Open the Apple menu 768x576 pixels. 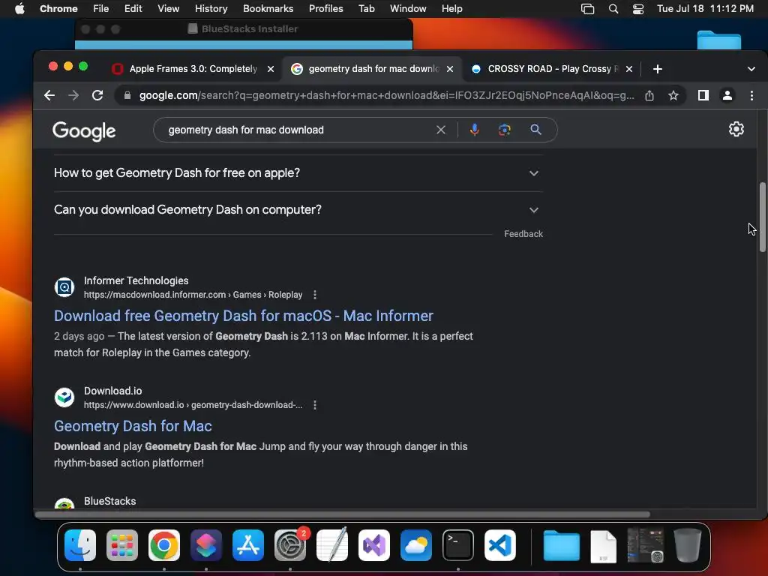(19, 9)
